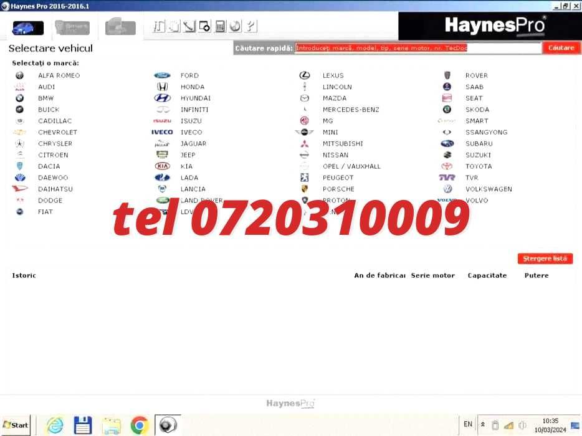Select the VOLVO brand name
The height and width of the screenshot is (436, 582).
point(477,201)
